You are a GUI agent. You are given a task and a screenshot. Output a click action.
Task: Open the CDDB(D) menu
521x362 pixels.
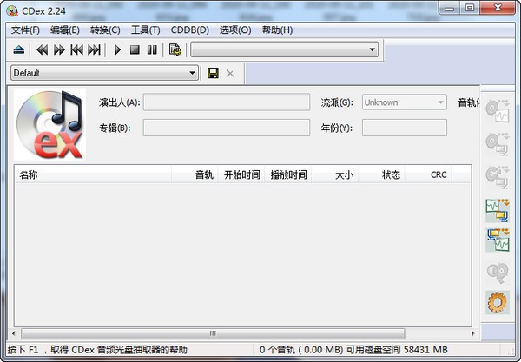pyautogui.click(x=189, y=30)
